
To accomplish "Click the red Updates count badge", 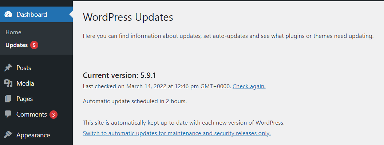I will click(34, 45).
